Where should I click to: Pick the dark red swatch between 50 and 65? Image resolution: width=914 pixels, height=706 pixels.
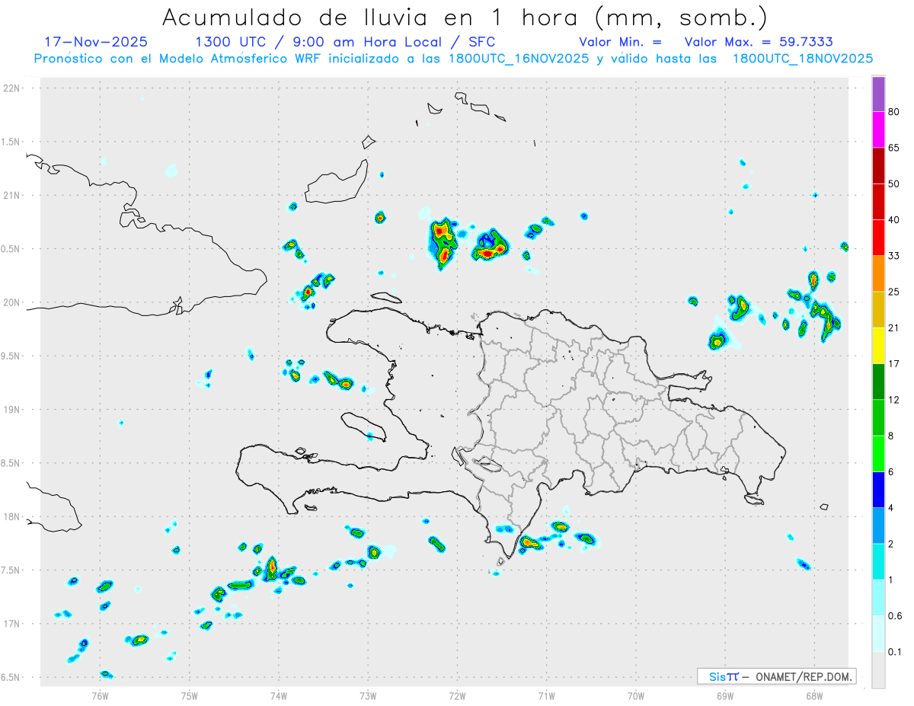click(878, 166)
